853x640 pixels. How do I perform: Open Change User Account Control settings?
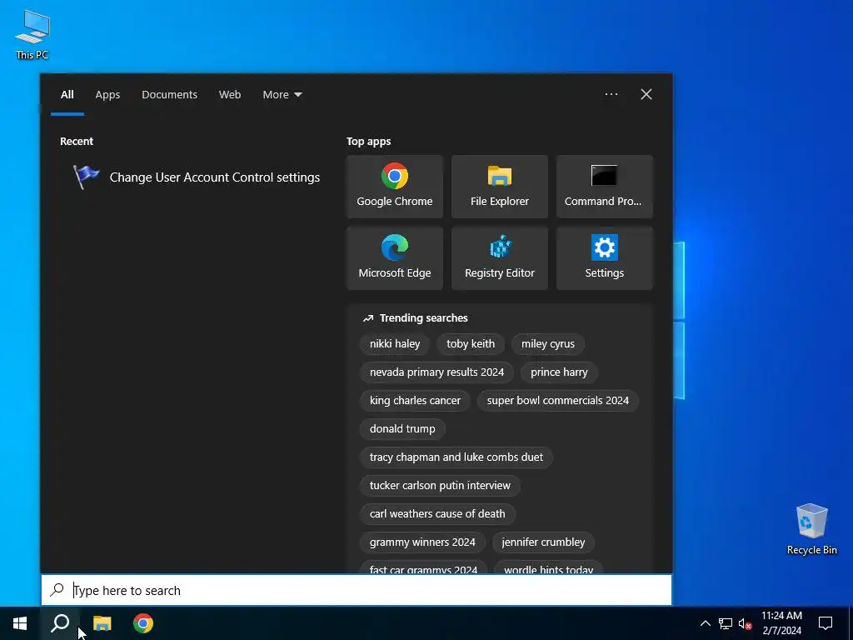[197, 177]
